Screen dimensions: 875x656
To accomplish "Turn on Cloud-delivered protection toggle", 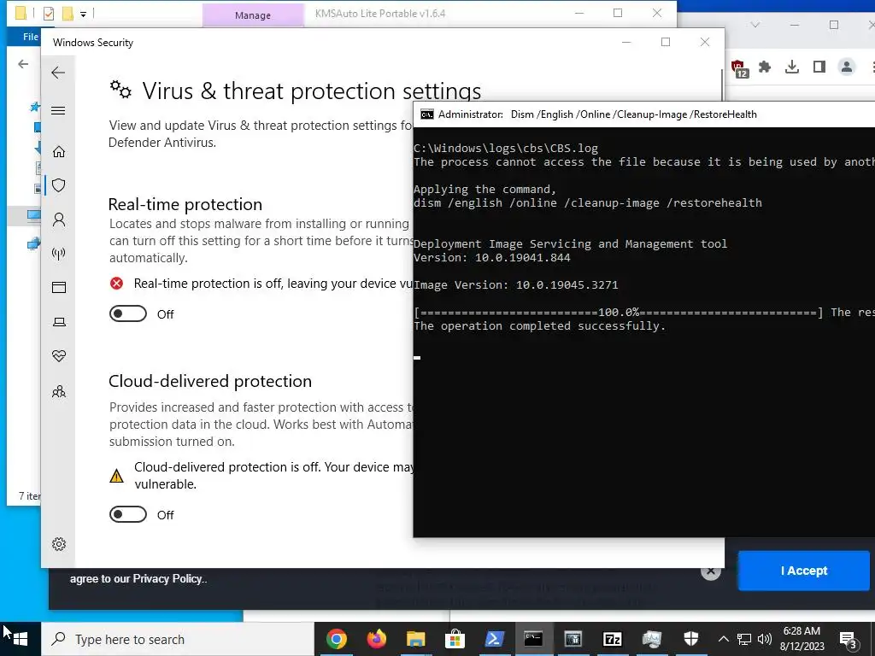I will click(x=128, y=514).
